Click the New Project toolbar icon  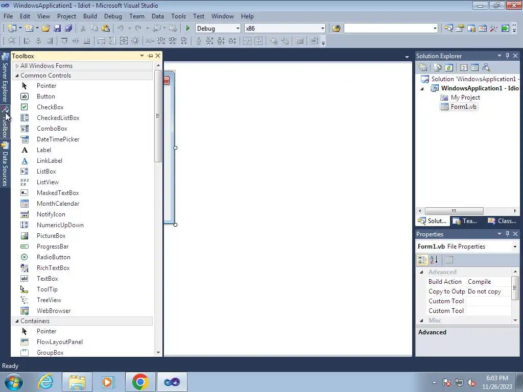[x=12, y=29]
